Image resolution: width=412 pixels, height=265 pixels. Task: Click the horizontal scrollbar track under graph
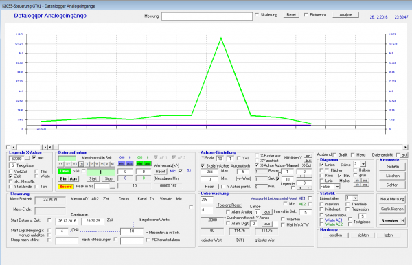click(x=231, y=147)
